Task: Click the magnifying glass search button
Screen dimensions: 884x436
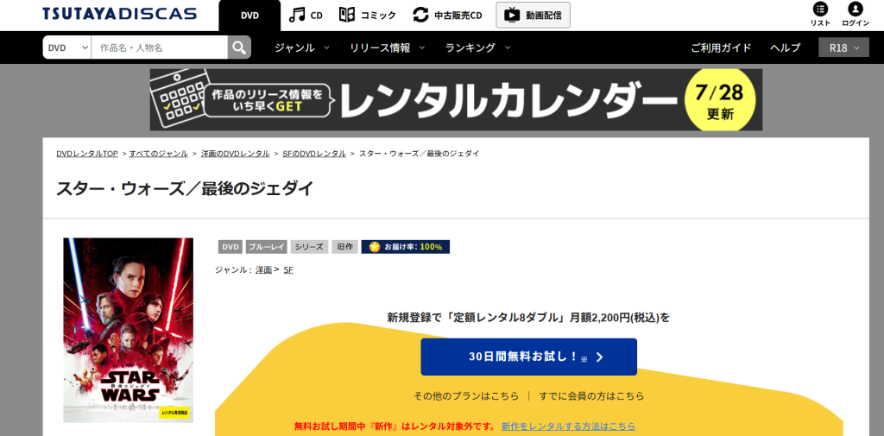Action: (x=240, y=47)
